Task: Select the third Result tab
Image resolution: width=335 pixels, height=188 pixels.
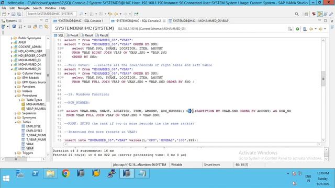Action: point(102,36)
